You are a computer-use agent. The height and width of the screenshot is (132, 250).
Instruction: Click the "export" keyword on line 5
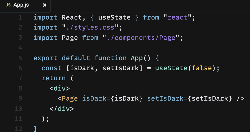[45, 58]
